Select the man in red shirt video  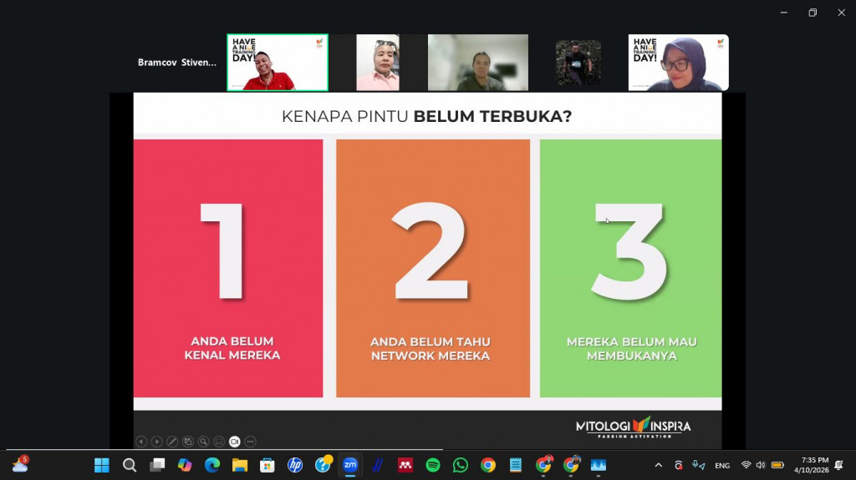[278, 63]
